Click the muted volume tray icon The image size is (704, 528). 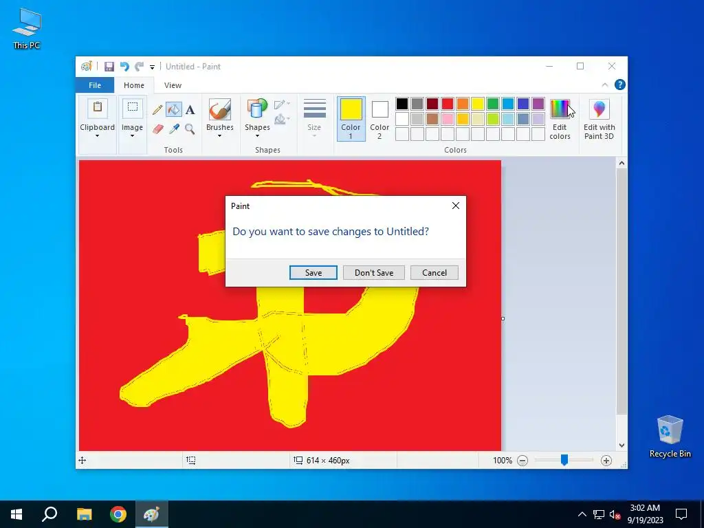615,514
